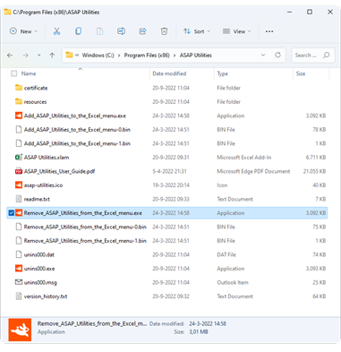Click the 21.055 KB size cell
The image size is (341, 352).
314,171
